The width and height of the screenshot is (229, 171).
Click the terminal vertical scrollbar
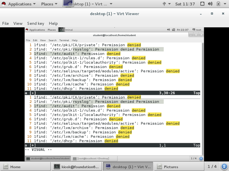[203, 99]
